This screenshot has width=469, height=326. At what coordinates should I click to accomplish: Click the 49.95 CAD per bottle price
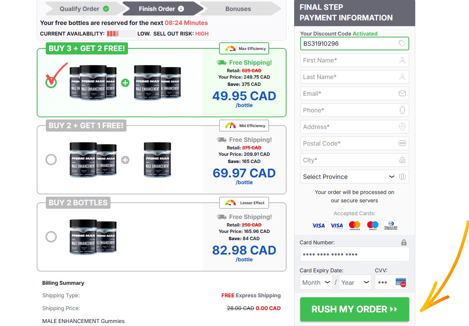[244, 96]
